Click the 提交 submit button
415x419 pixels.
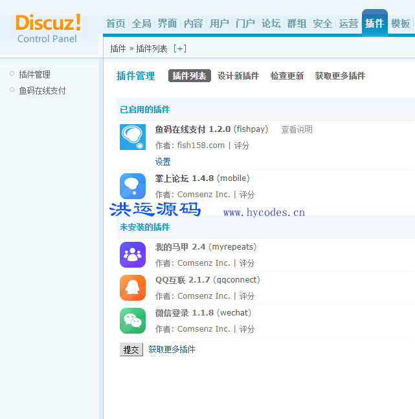click(131, 349)
